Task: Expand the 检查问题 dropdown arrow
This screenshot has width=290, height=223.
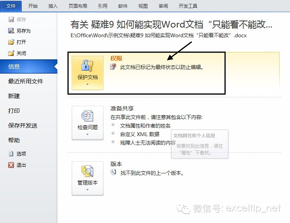Action: tap(88, 134)
